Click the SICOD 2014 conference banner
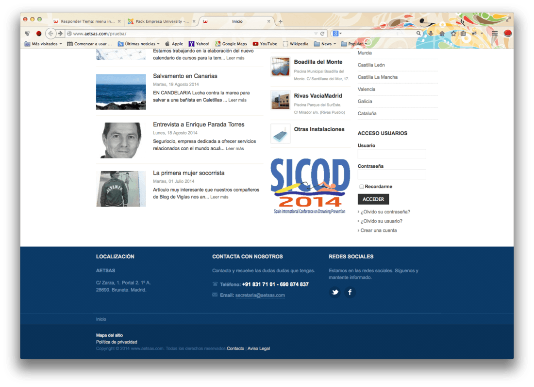 [x=310, y=186]
